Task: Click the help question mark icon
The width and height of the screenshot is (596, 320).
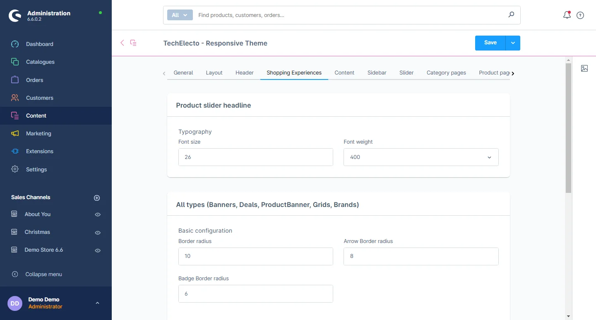Action: click(580, 15)
